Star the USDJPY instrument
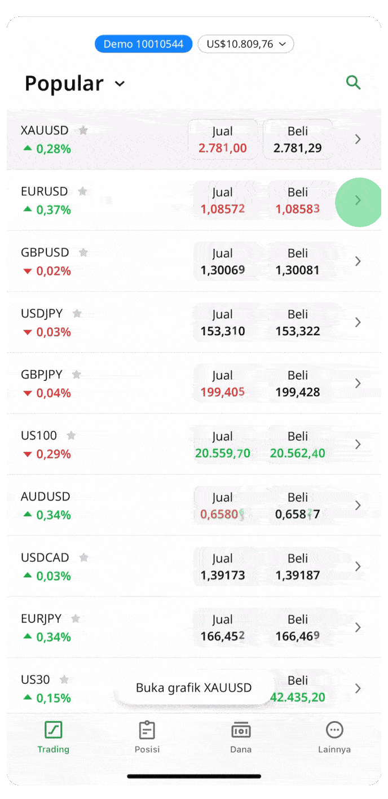This screenshot has height=799, width=388. click(77, 313)
